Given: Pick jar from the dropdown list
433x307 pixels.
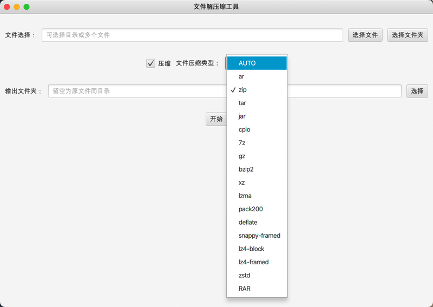Looking at the screenshot, I should (257, 116).
